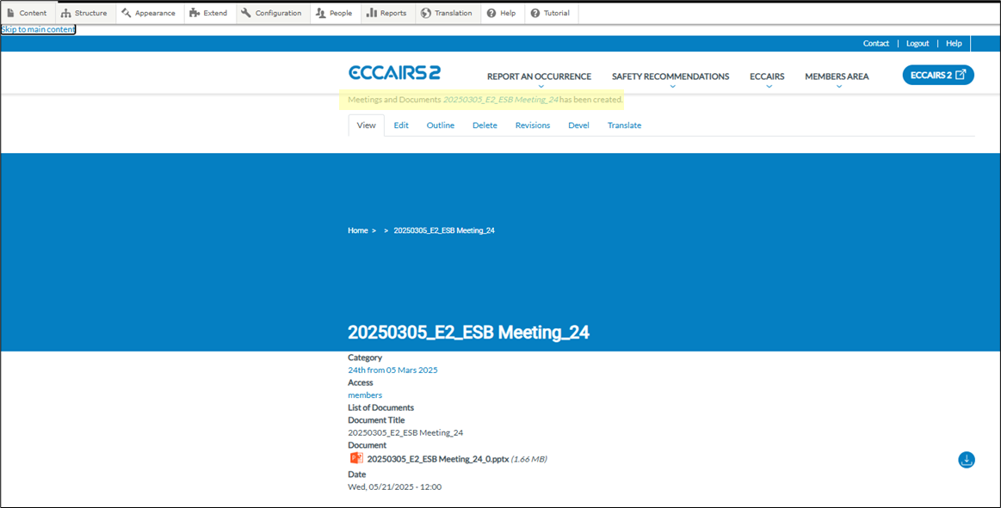1001x508 pixels.
Task: Switch to the Edit tab
Action: [x=401, y=125]
